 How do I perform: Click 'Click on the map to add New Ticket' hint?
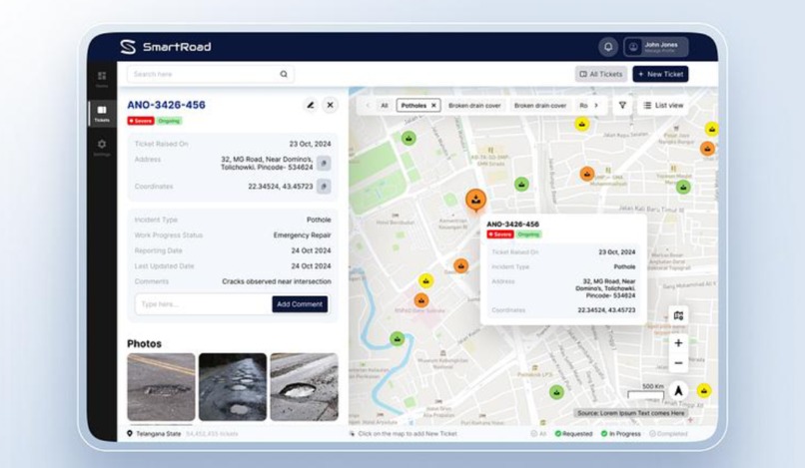click(x=407, y=434)
